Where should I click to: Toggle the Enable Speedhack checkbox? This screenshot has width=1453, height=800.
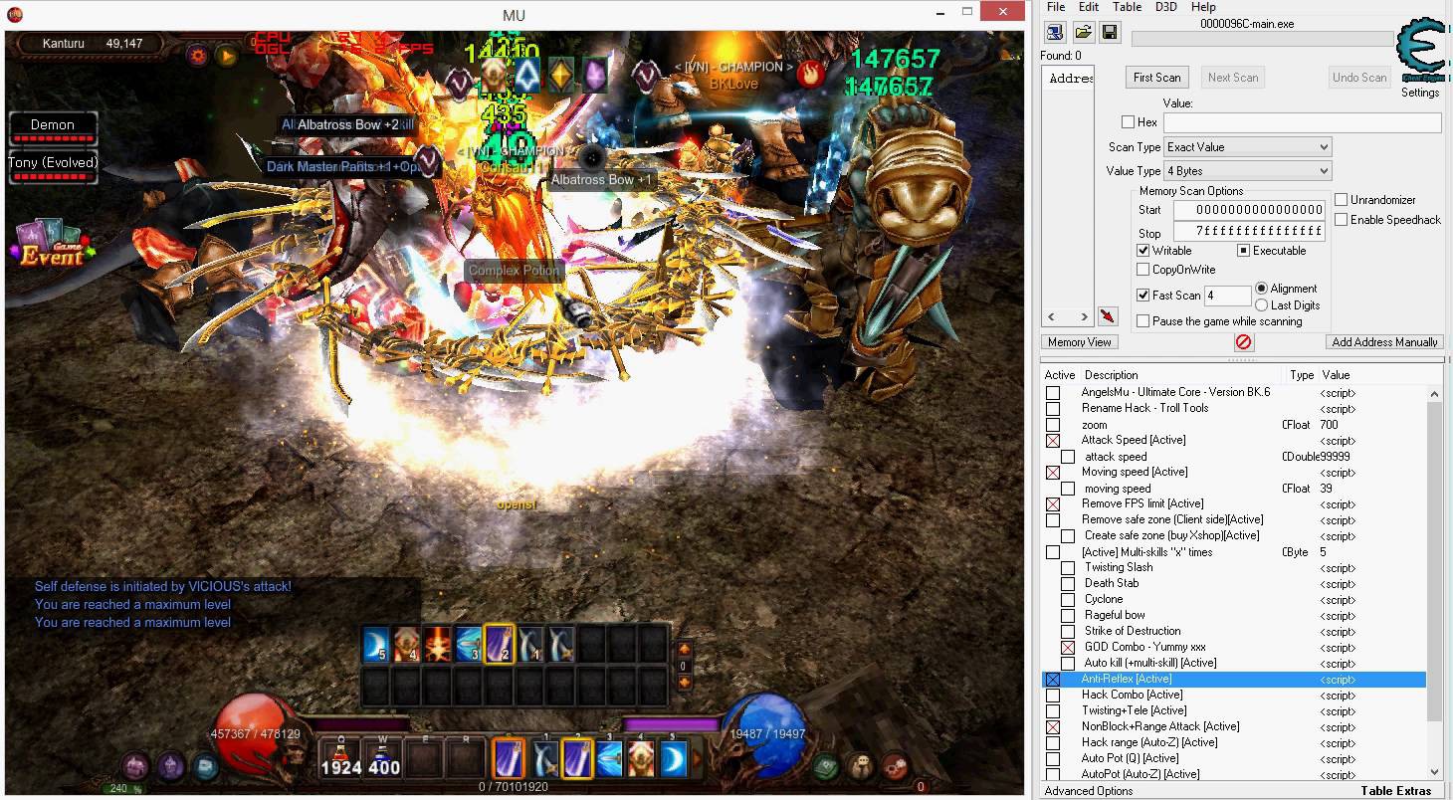pyautogui.click(x=1341, y=220)
